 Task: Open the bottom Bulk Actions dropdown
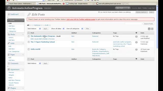(34, 63)
